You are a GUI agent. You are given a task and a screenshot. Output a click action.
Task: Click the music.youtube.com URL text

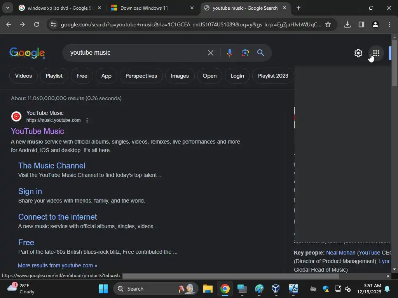(x=54, y=120)
